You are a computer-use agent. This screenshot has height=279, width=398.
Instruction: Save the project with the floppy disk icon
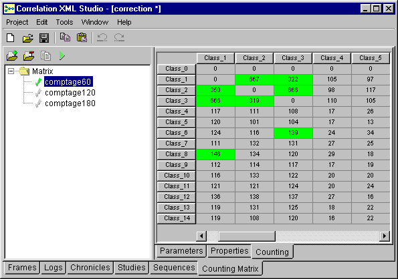(44, 38)
